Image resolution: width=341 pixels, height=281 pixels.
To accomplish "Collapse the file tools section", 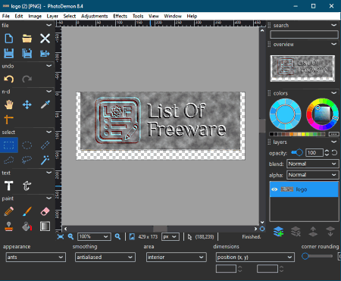I will click(49, 25).
